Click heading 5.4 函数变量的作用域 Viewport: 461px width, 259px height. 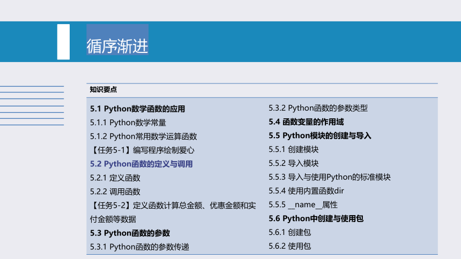[306, 121]
